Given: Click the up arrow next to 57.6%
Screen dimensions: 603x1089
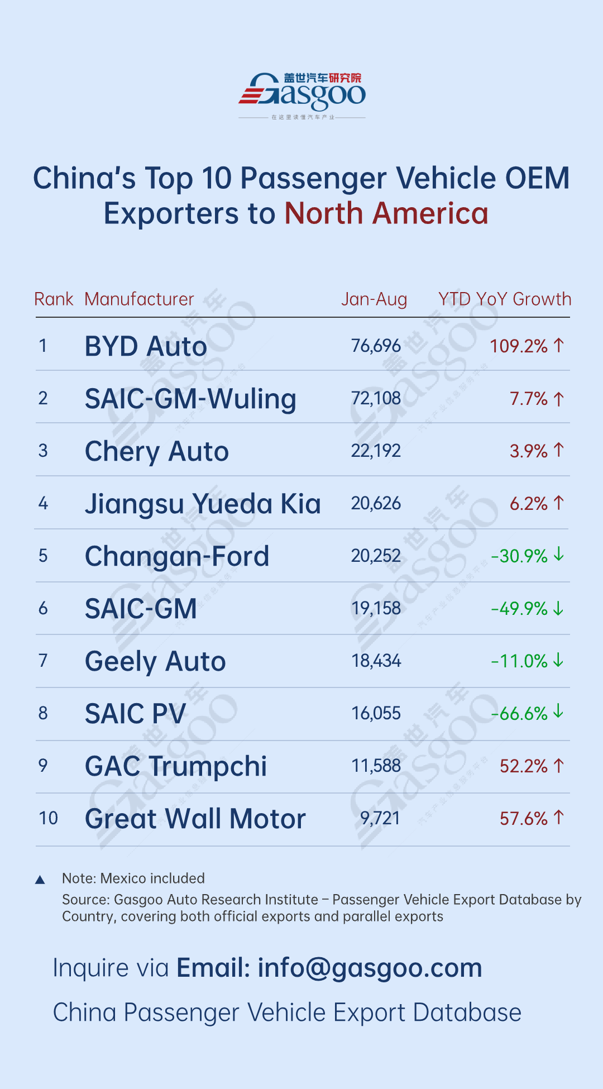Looking at the screenshot, I should click(x=559, y=818).
